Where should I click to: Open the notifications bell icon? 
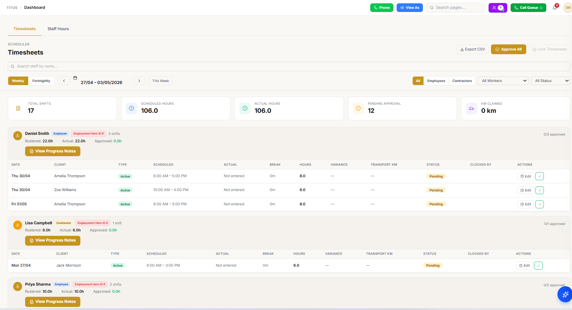click(x=555, y=7)
